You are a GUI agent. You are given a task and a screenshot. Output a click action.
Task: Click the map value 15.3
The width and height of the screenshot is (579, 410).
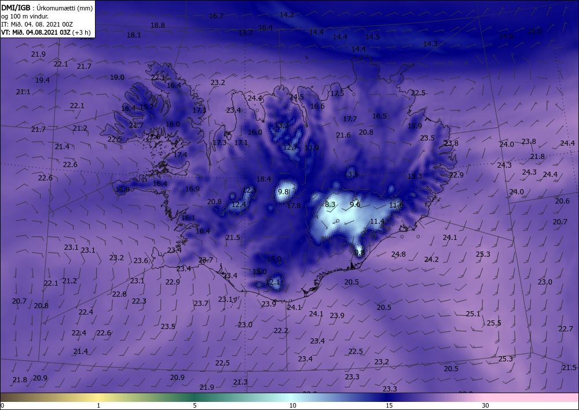click(x=415, y=176)
